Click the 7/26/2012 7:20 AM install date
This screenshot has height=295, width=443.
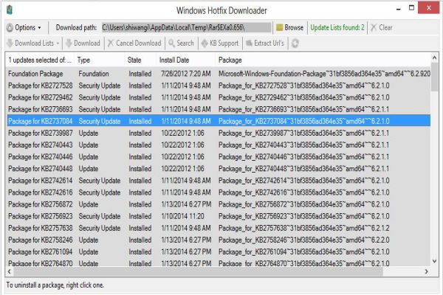pos(186,74)
